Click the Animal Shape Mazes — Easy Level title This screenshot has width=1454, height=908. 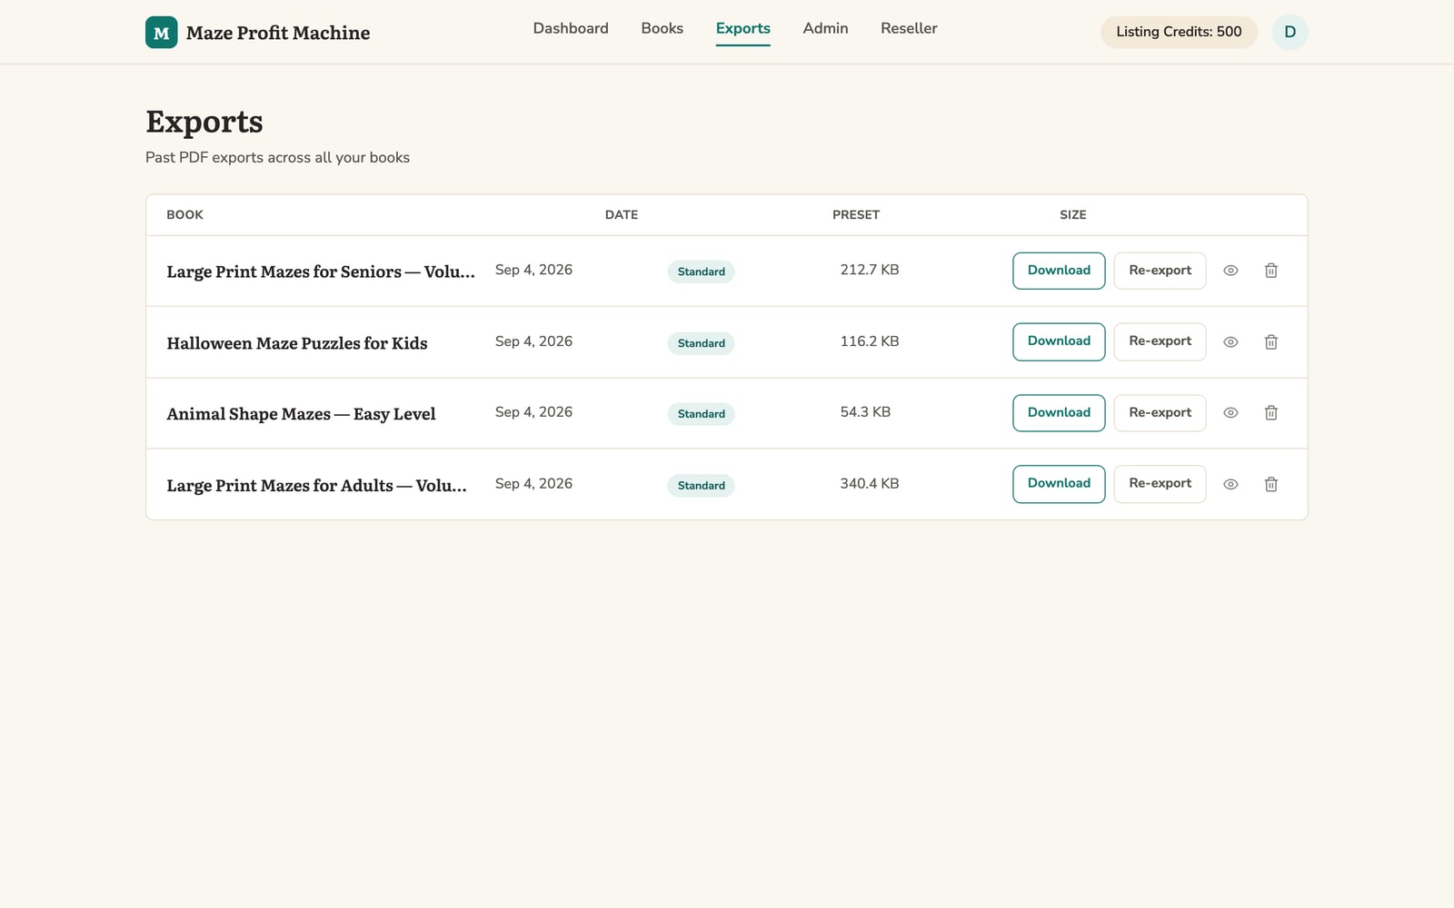[x=301, y=414]
